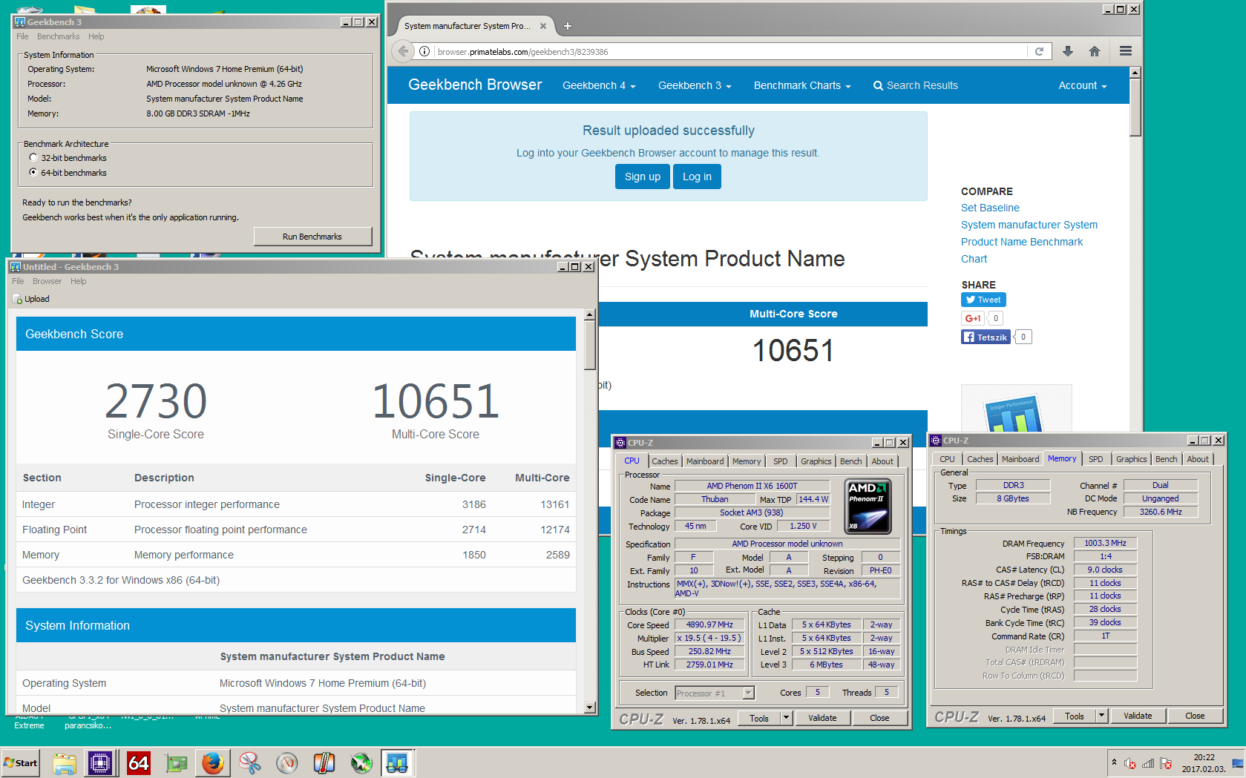
Task: Open the Benchmarks menu in Geekbench 3
Action: 58,36
